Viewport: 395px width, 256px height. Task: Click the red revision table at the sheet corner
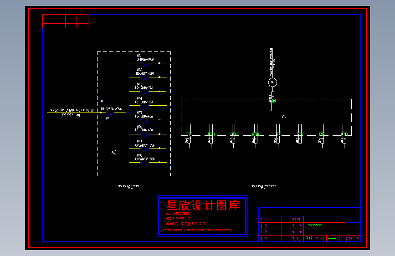click(x=66, y=21)
